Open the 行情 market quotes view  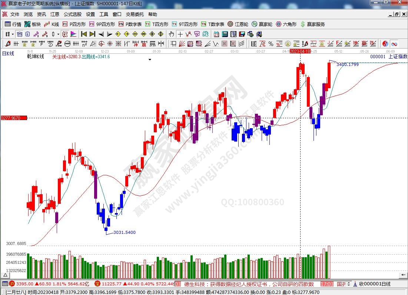(13, 24)
